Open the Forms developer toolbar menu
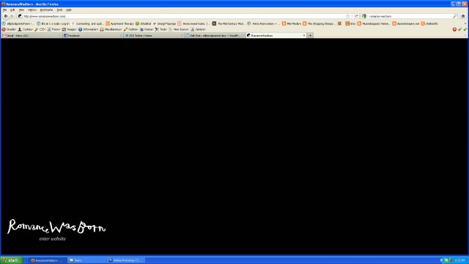 tap(53, 29)
